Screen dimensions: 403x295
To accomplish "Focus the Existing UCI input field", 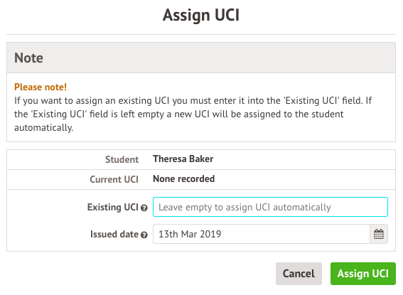I will click(270, 207).
